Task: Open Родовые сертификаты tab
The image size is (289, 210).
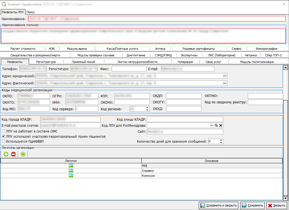Action: coord(199,49)
